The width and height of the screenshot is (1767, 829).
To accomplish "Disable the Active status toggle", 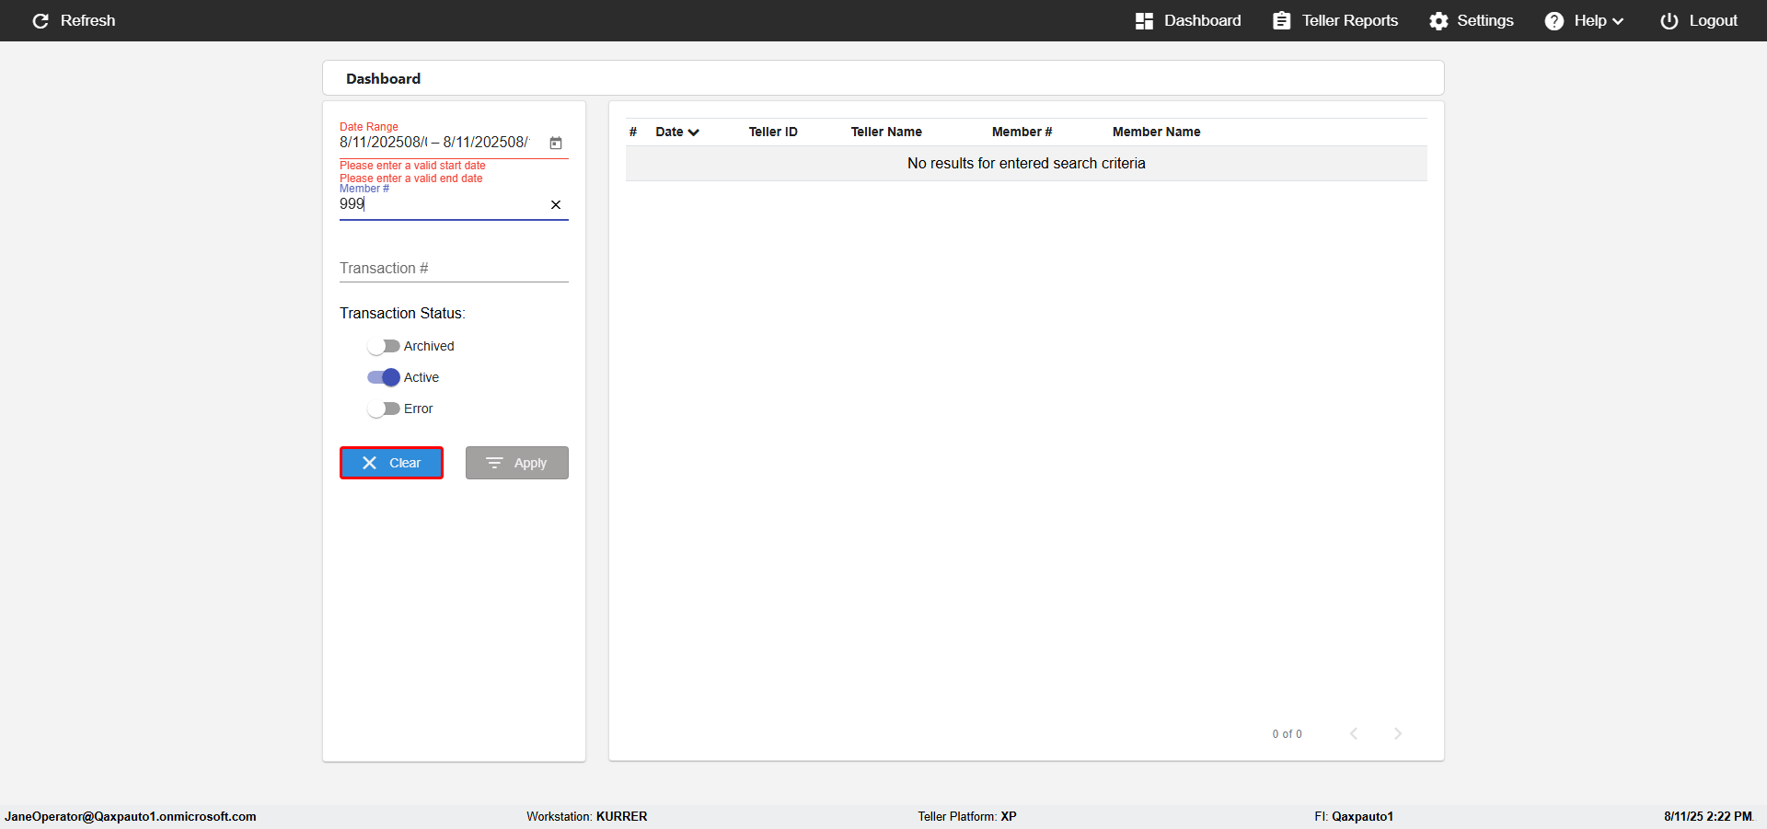I will tap(383, 377).
